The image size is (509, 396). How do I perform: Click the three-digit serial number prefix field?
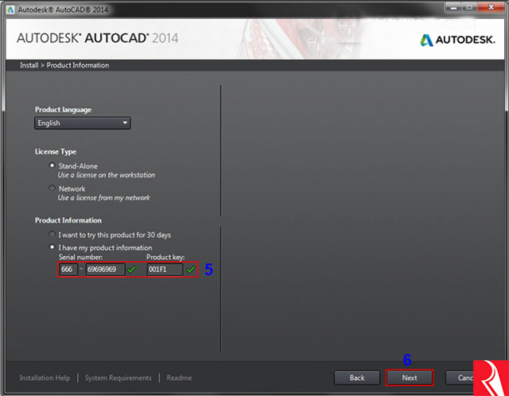click(x=68, y=270)
